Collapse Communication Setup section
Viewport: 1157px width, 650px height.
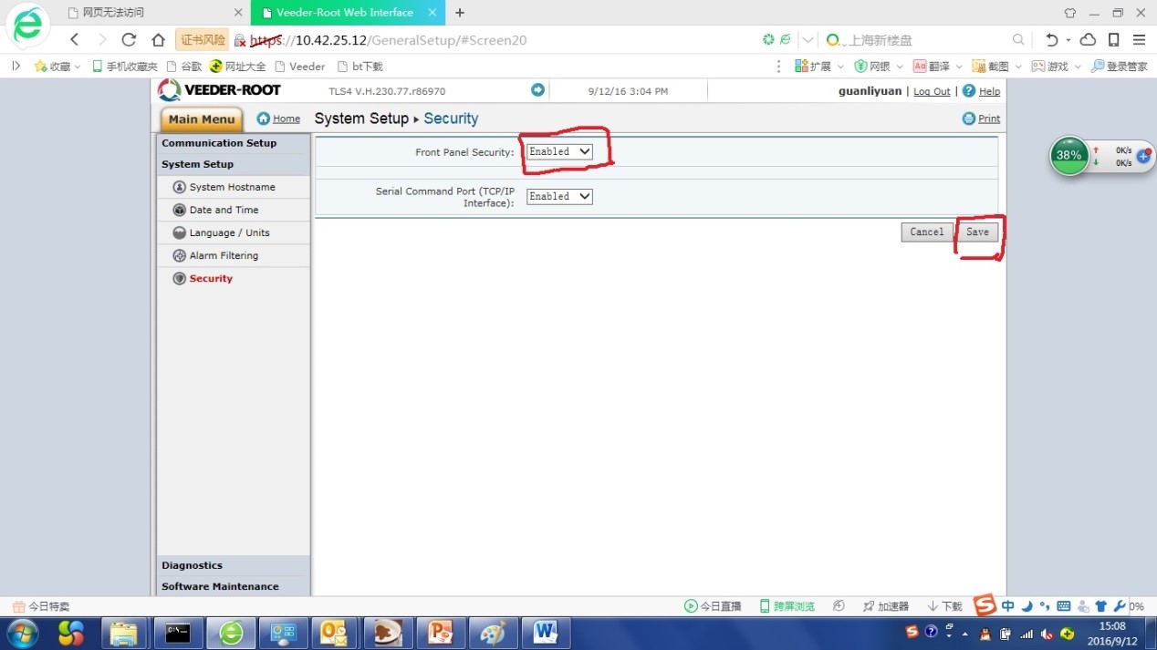219,143
